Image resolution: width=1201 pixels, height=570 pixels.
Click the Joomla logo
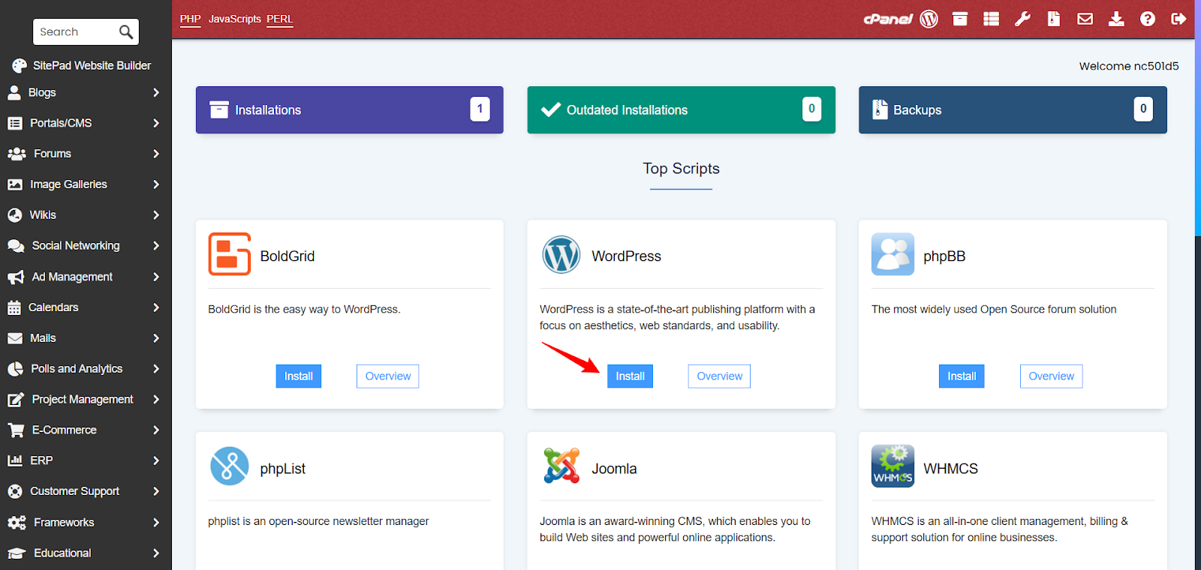point(561,466)
